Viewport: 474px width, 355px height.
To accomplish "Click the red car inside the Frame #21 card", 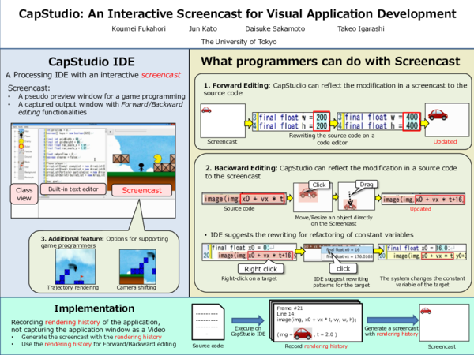I will [x=303, y=334].
